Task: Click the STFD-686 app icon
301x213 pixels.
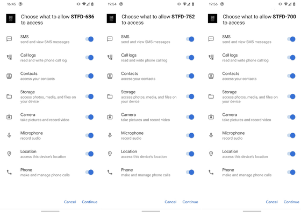Action: tap(11, 19)
